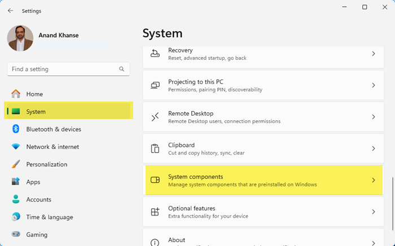The width and height of the screenshot is (395, 246).
Task: Click the Network & internet wifi icon
Action: 16,147
